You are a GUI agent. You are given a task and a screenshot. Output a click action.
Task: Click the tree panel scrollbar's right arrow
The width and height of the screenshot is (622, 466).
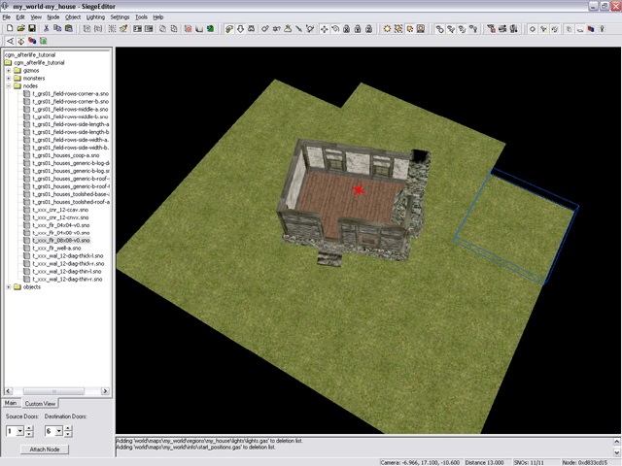pyautogui.click(x=105, y=391)
